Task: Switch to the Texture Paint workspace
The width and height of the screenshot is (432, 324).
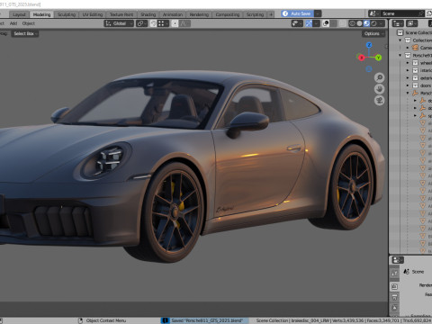Action: coord(121,14)
